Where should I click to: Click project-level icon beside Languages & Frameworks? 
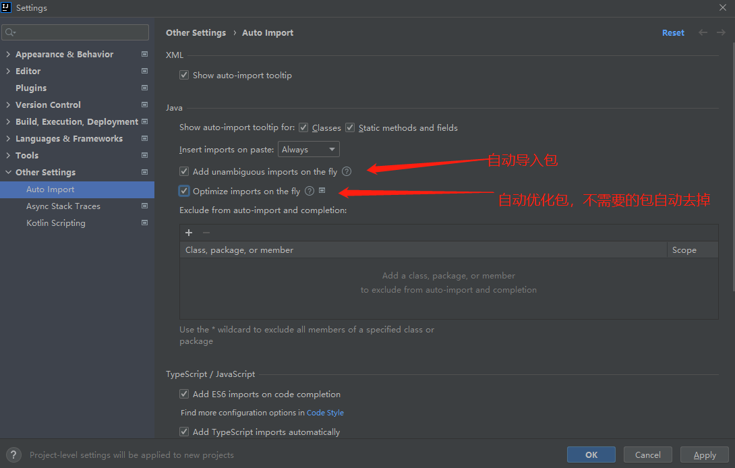pyautogui.click(x=144, y=139)
